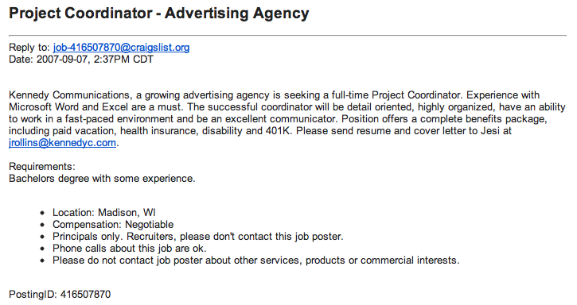Click the do not contact job poster item

click(x=256, y=261)
